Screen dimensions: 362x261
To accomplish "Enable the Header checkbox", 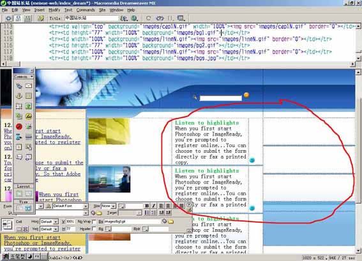I will tap(94, 229).
